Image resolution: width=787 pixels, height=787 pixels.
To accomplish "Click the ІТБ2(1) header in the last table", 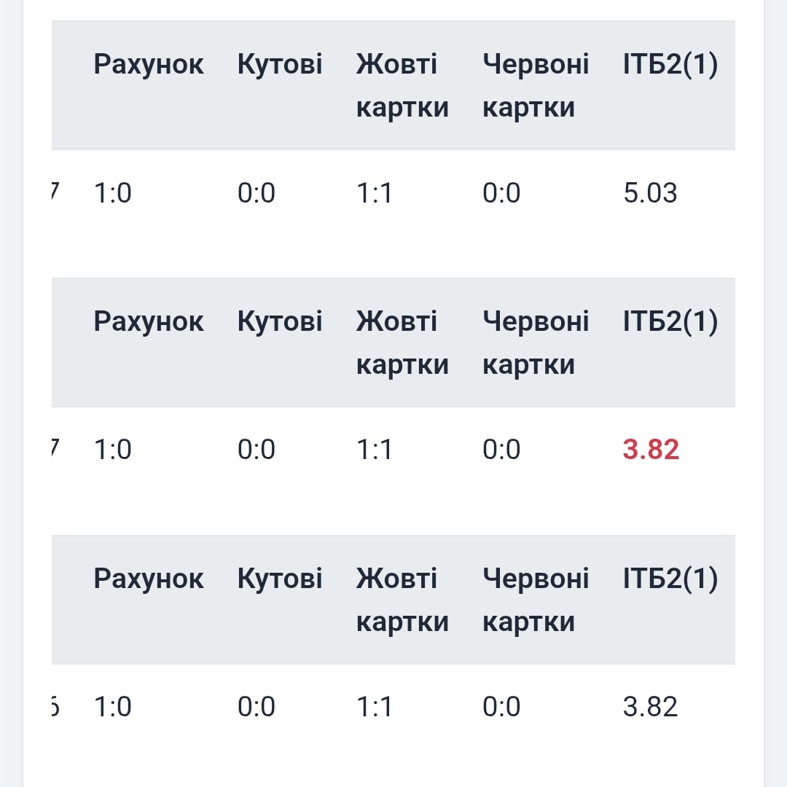I will 670,579.
